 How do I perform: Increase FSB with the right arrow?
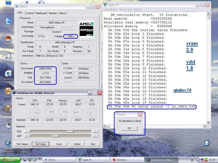coord(95,131)
